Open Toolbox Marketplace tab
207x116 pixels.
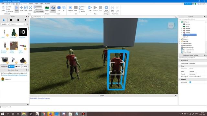coord(4,20)
